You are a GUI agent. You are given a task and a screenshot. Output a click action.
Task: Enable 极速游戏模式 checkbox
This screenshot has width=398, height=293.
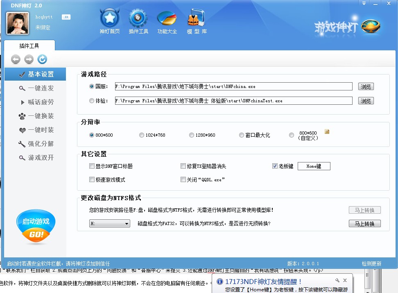pyautogui.click(x=92, y=179)
